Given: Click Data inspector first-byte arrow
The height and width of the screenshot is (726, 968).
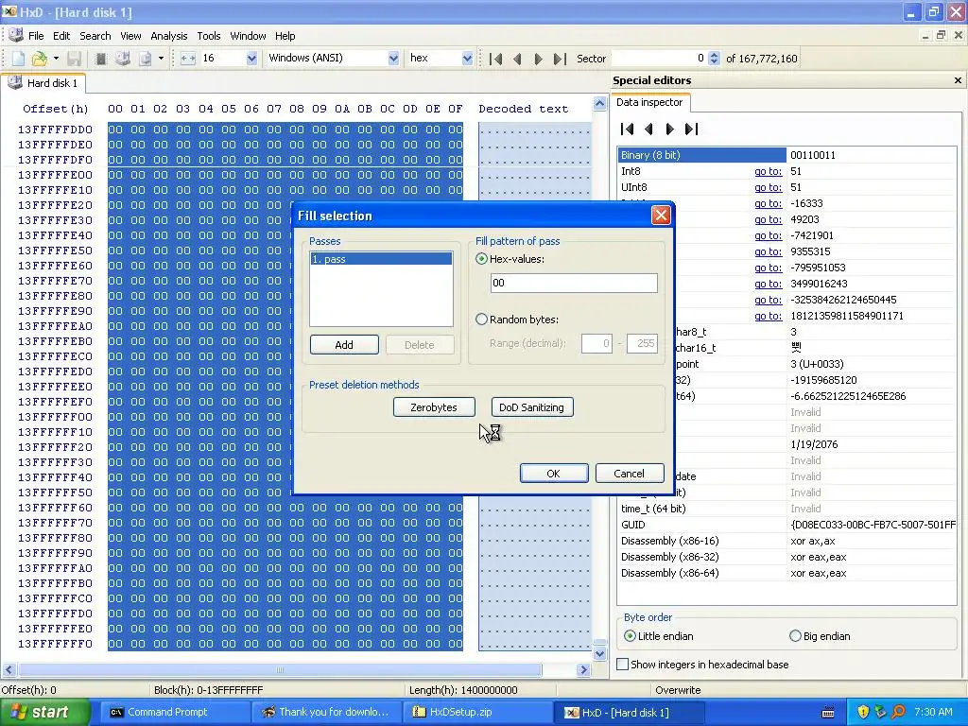Looking at the screenshot, I should coord(628,129).
